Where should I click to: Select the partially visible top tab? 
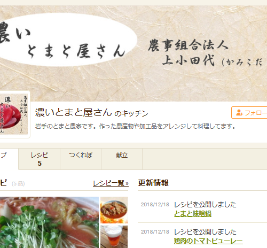pos(9,159)
